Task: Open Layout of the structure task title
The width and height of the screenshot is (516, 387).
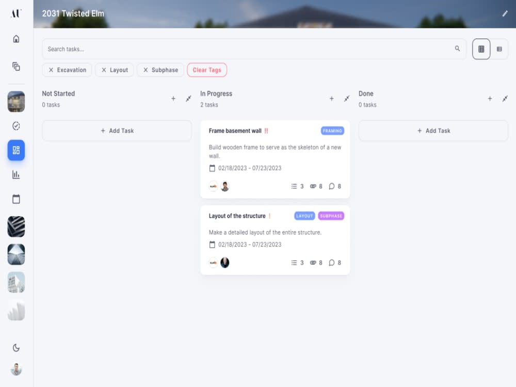Action: [237, 216]
